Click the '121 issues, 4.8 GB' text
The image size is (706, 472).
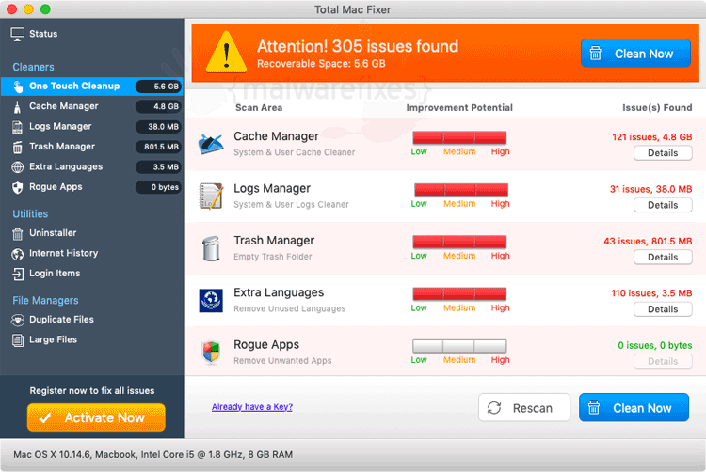pyautogui.click(x=652, y=137)
